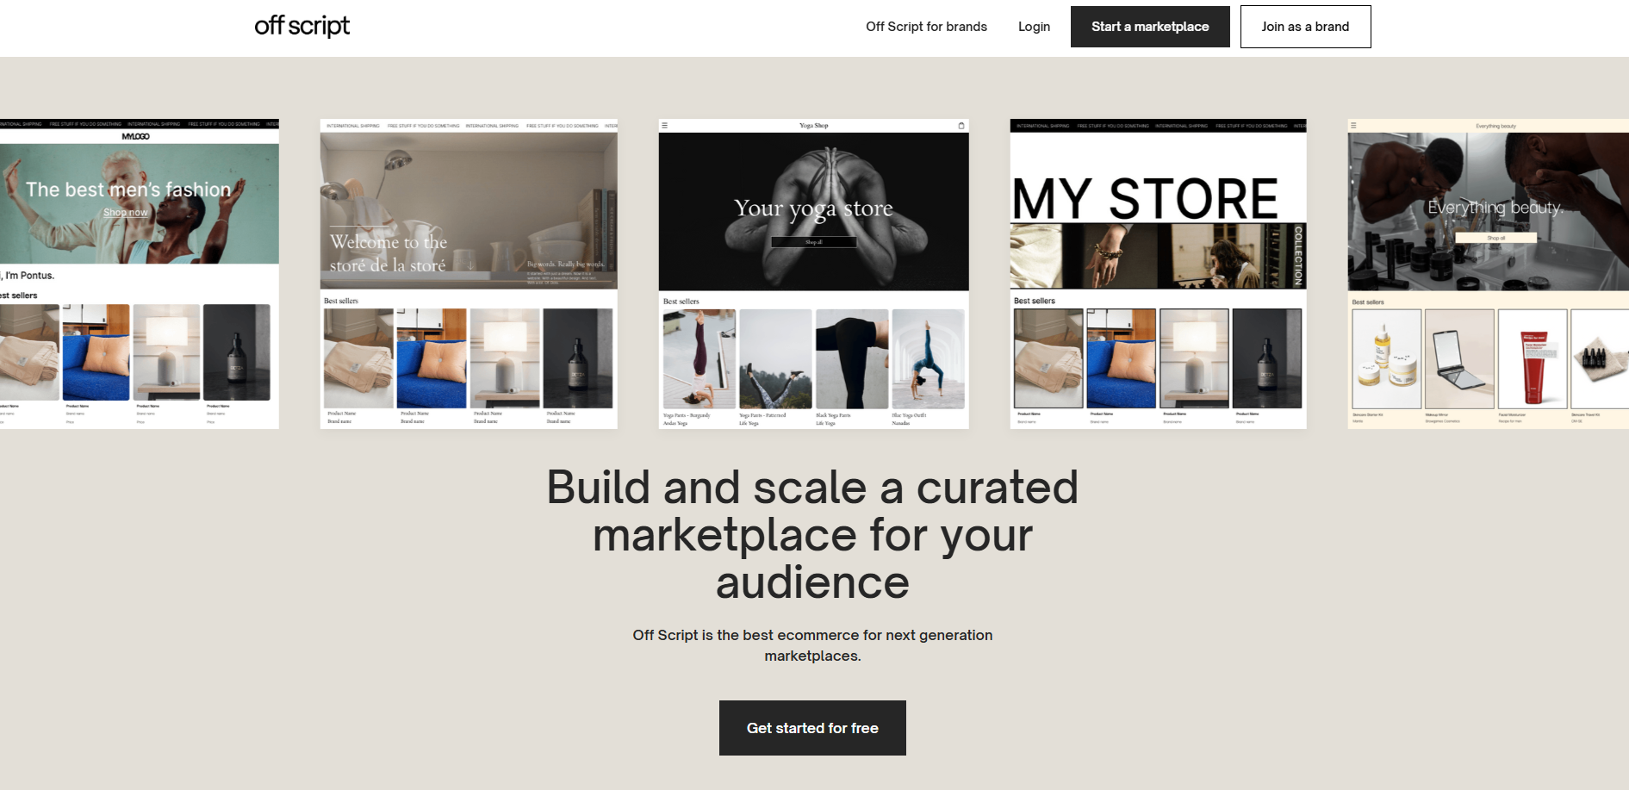The width and height of the screenshot is (1629, 790).
Task: Open the Everything beauty hamburger menu icon
Action: click(x=1353, y=126)
